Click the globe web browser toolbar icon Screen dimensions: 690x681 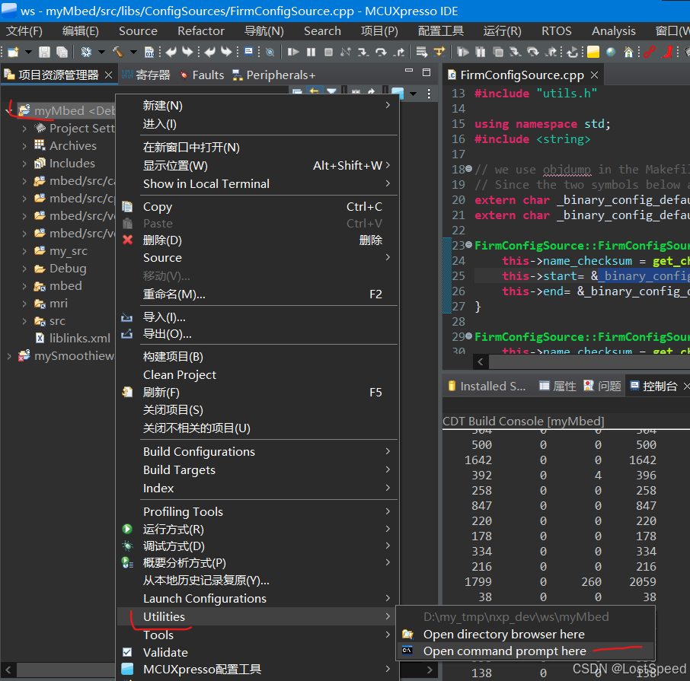click(611, 52)
